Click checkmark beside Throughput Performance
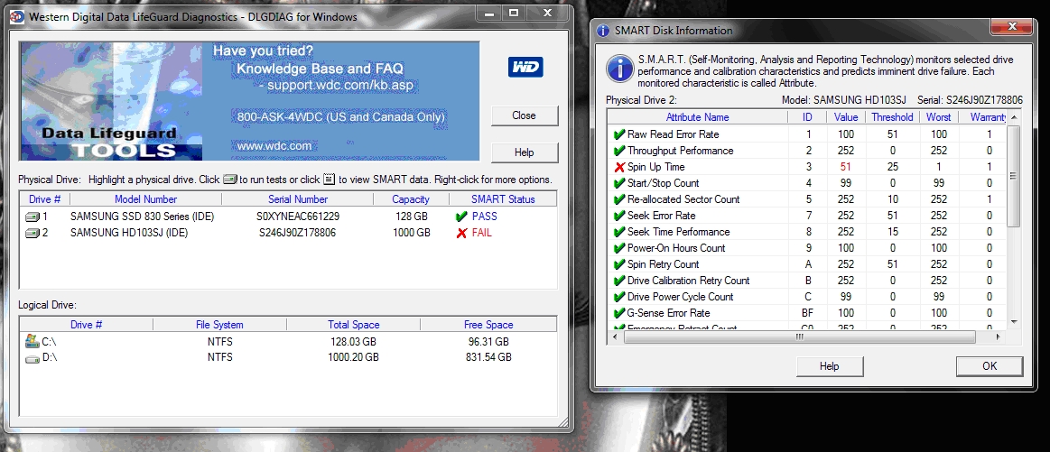 (618, 151)
